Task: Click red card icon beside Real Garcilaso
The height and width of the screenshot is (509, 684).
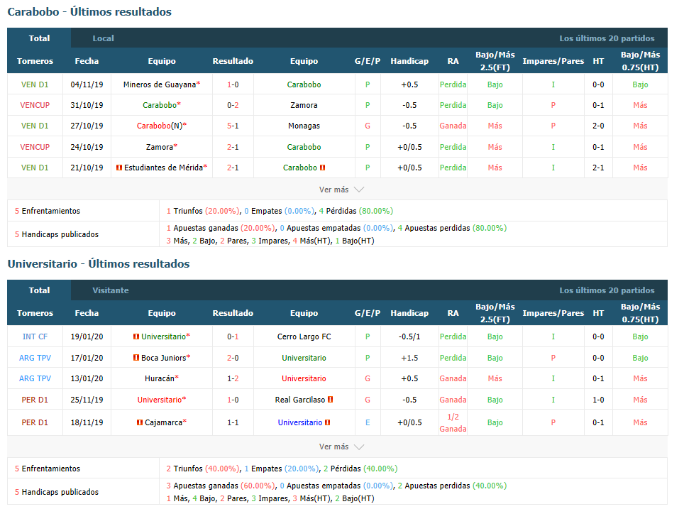Action: tap(330, 400)
